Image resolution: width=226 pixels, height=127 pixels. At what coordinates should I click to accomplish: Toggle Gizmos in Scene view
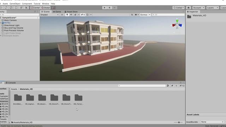(x=144, y=15)
